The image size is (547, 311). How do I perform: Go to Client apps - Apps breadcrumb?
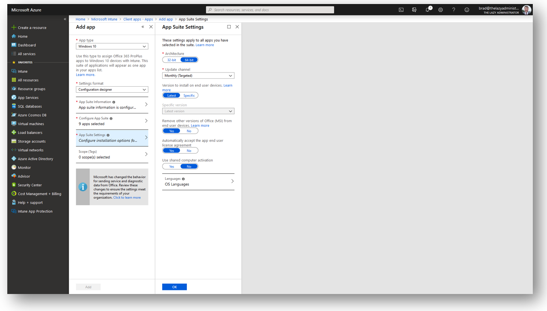138,19
